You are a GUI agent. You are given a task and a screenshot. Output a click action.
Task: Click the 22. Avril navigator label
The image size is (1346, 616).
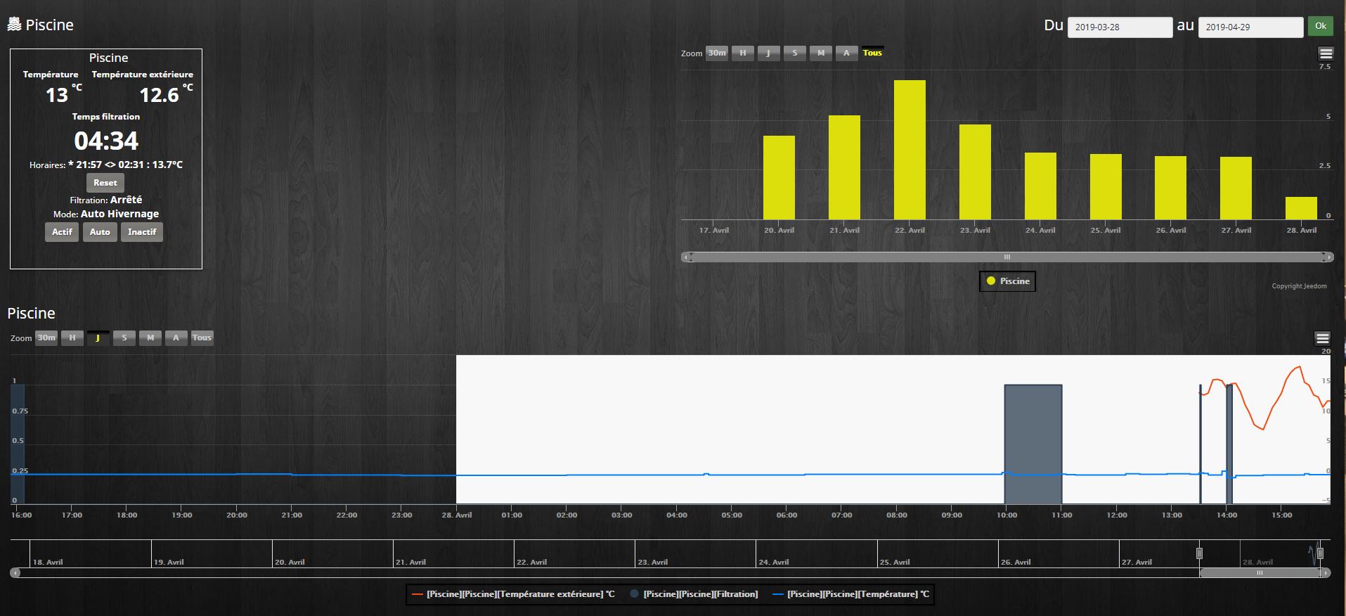[x=531, y=563]
